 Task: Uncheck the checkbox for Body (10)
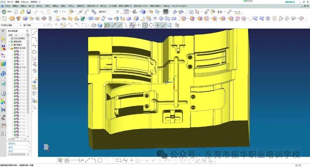15,67
